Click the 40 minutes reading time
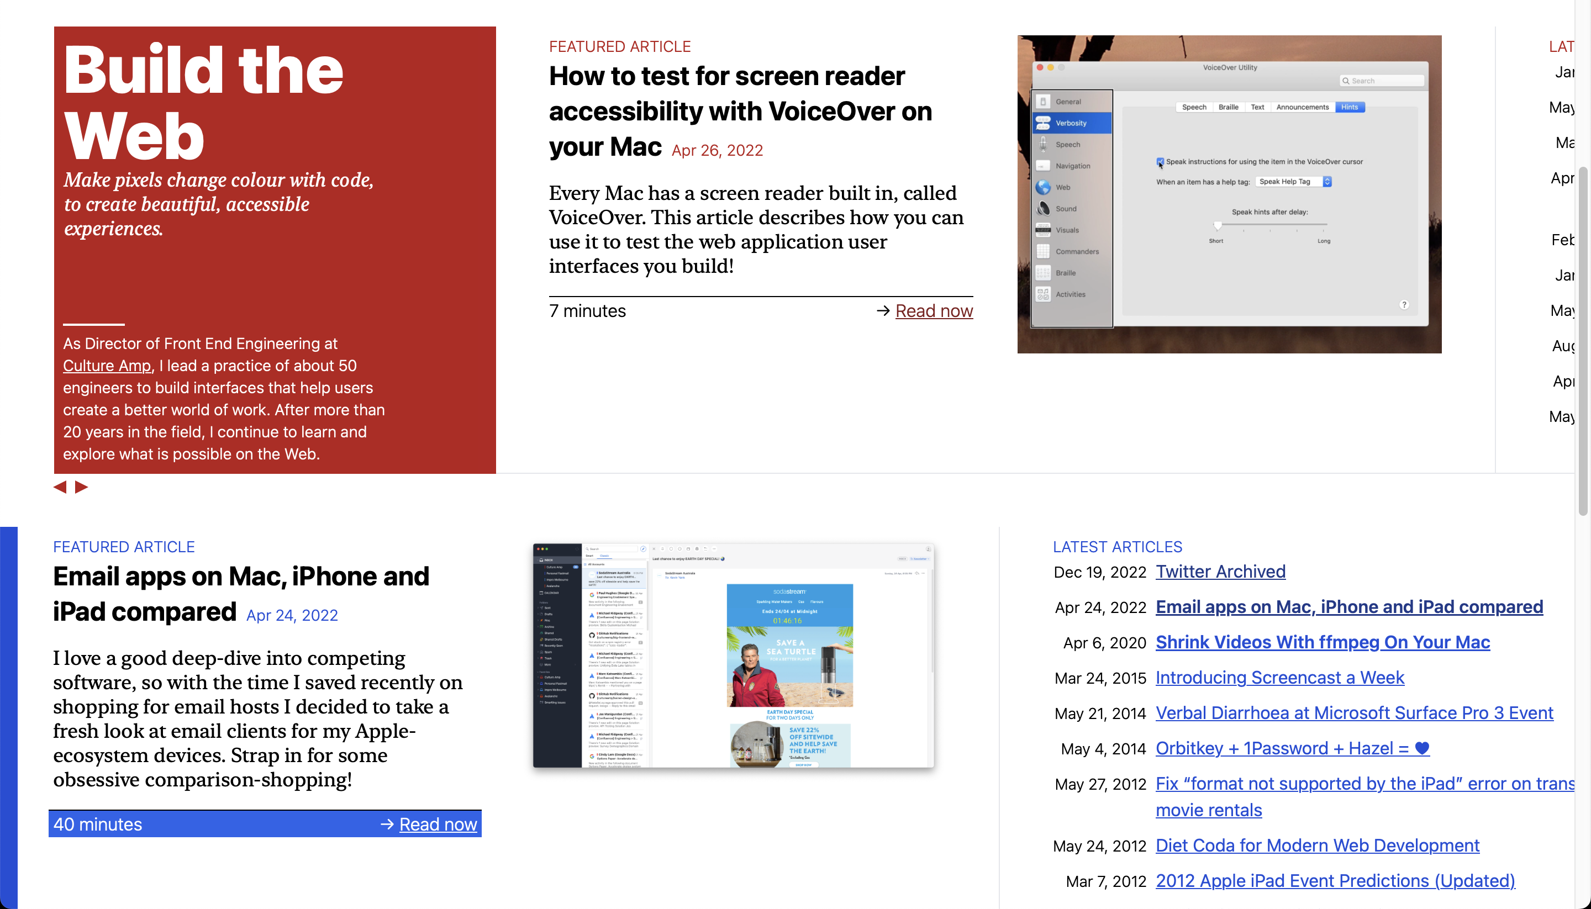1591x909 pixels. (x=97, y=824)
